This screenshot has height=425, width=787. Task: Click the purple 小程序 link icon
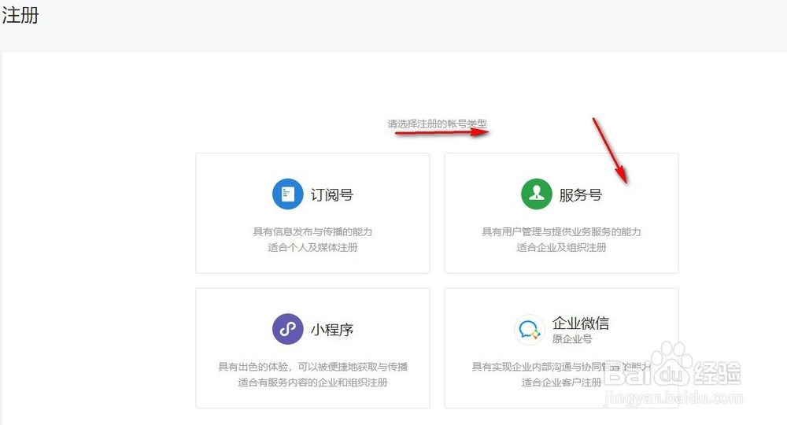click(x=287, y=329)
